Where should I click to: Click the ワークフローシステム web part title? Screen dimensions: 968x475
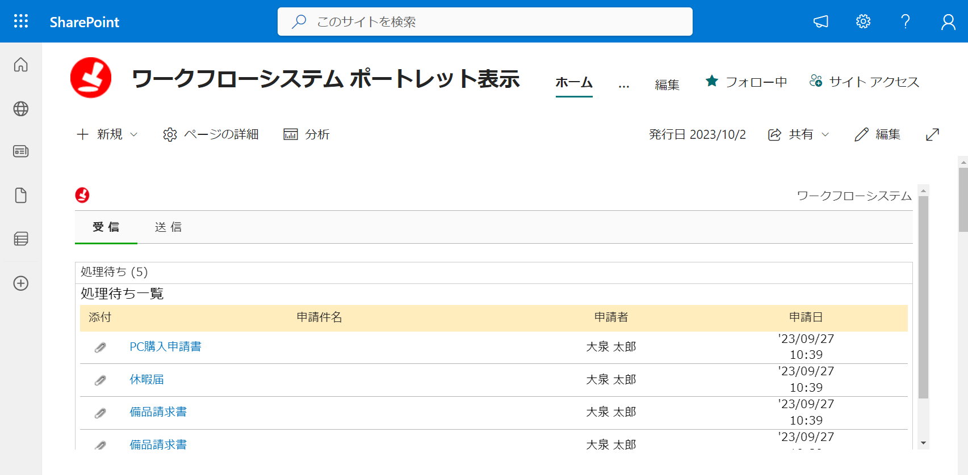tap(854, 196)
